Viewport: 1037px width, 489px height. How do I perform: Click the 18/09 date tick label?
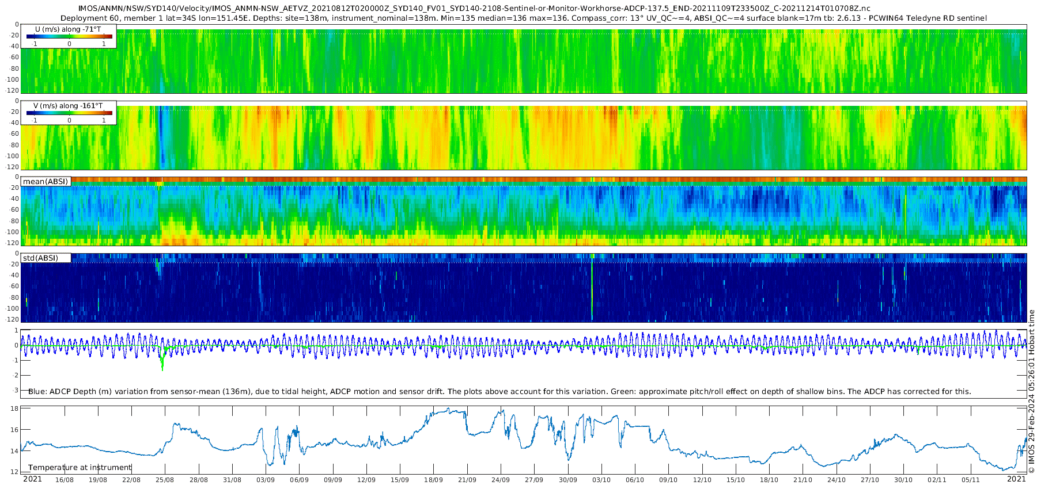click(x=433, y=480)
